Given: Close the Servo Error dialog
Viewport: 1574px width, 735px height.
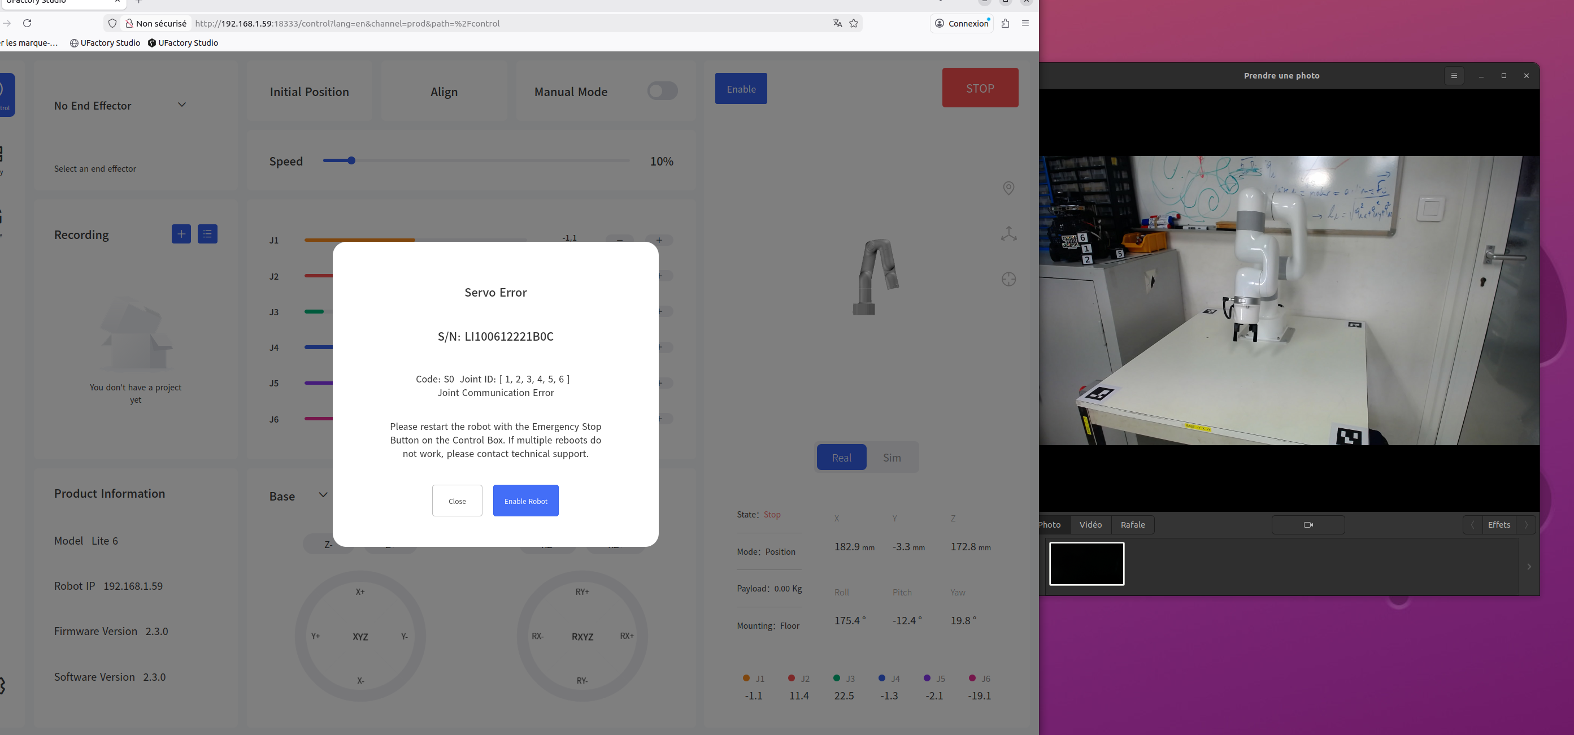Looking at the screenshot, I should click(x=456, y=501).
